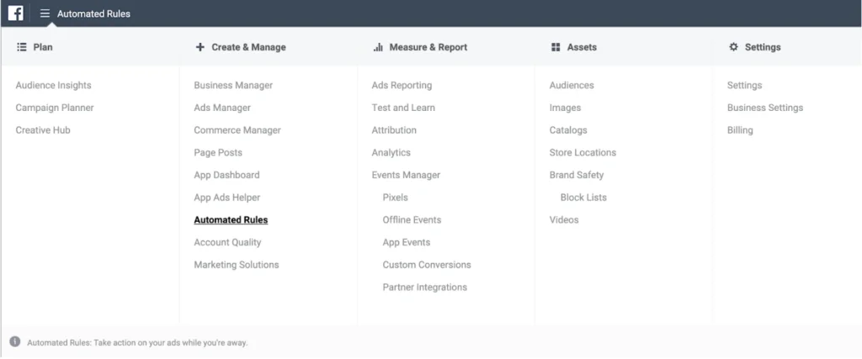Go to Ads Manager

click(222, 108)
